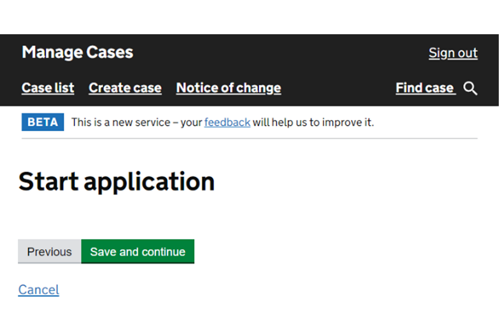This screenshot has height=332, width=499.
Task: Sign out of Manage Cases
Action: [453, 53]
